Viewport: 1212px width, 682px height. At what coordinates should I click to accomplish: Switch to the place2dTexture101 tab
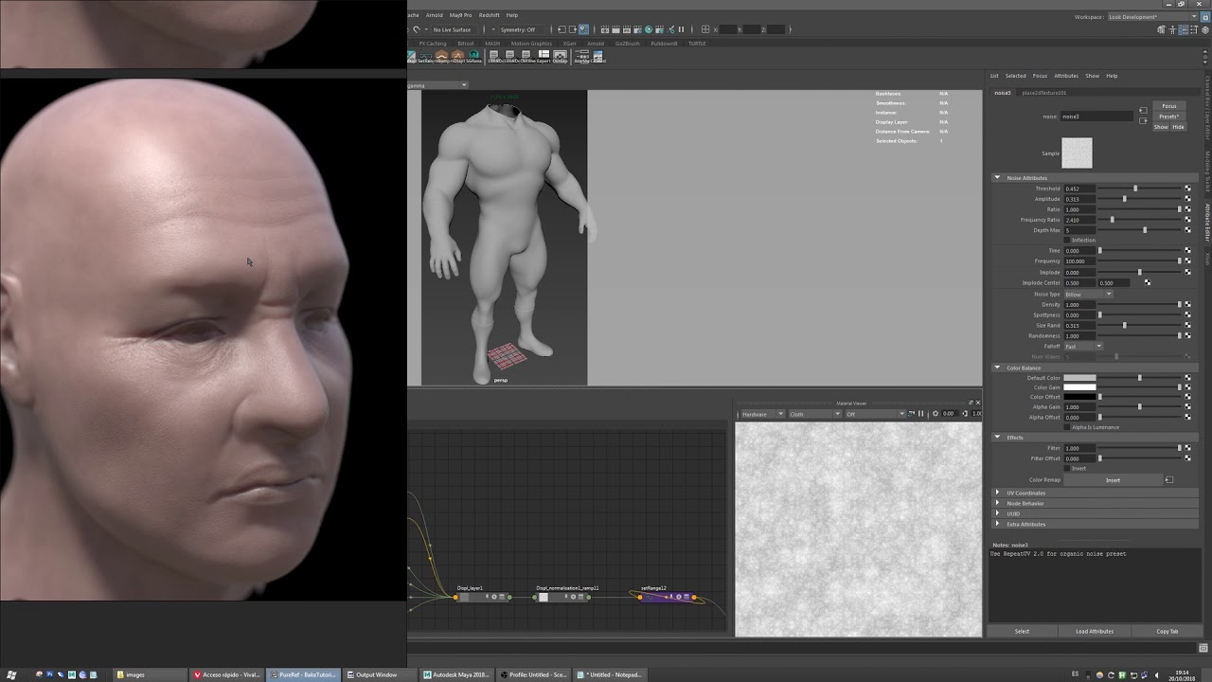(x=1044, y=93)
